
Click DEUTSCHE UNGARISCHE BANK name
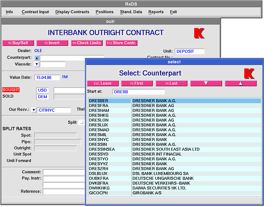[163, 178]
